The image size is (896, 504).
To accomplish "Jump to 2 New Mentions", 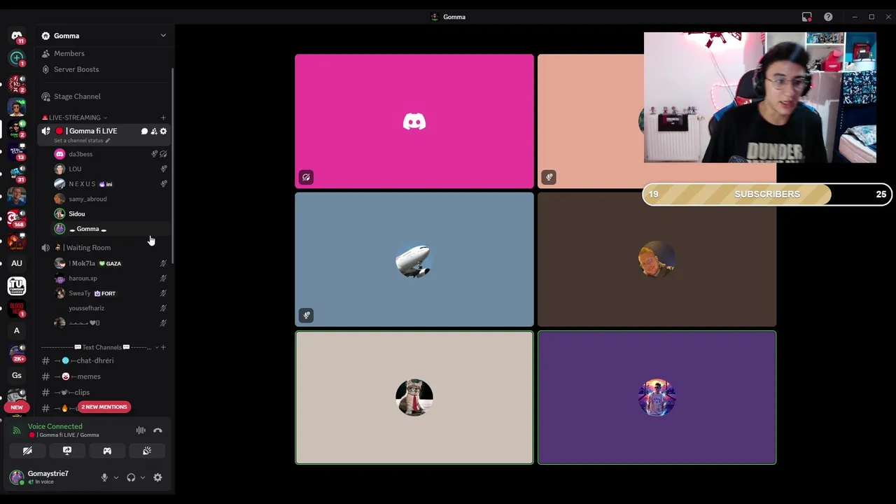I will (104, 407).
